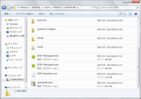
Task: Open the view options dropdown arrow
Action: click(x=124, y=14)
